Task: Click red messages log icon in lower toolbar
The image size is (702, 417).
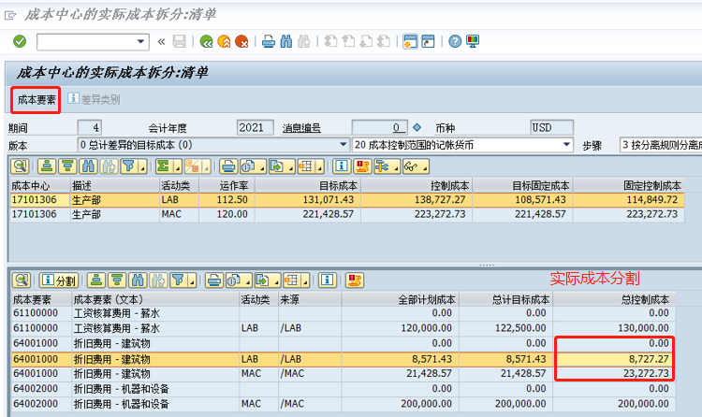Action: click(x=354, y=280)
